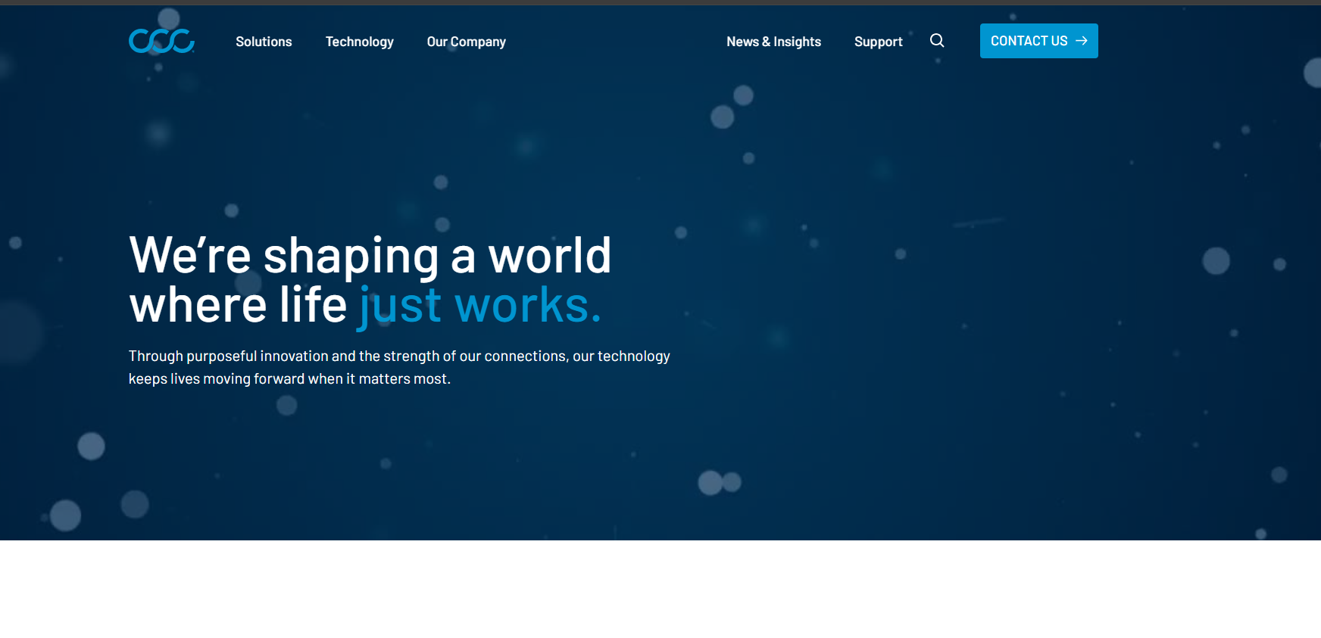Screen dimensions: 1321x638
Task: Click the CONTACT US button
Action: [x=1039, y=41]
